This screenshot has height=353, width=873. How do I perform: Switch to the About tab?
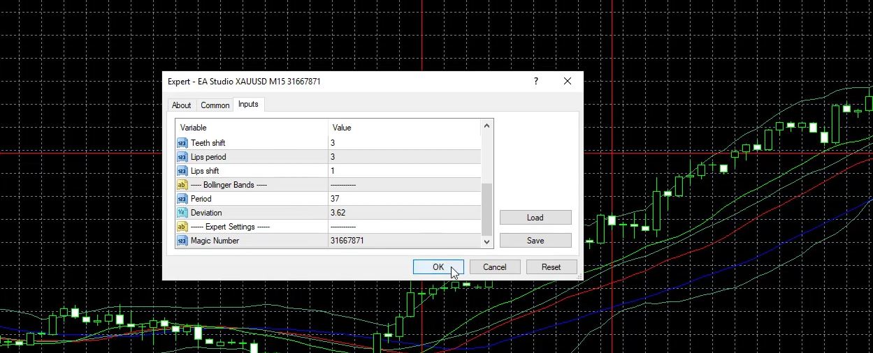(x=181, y=105)
